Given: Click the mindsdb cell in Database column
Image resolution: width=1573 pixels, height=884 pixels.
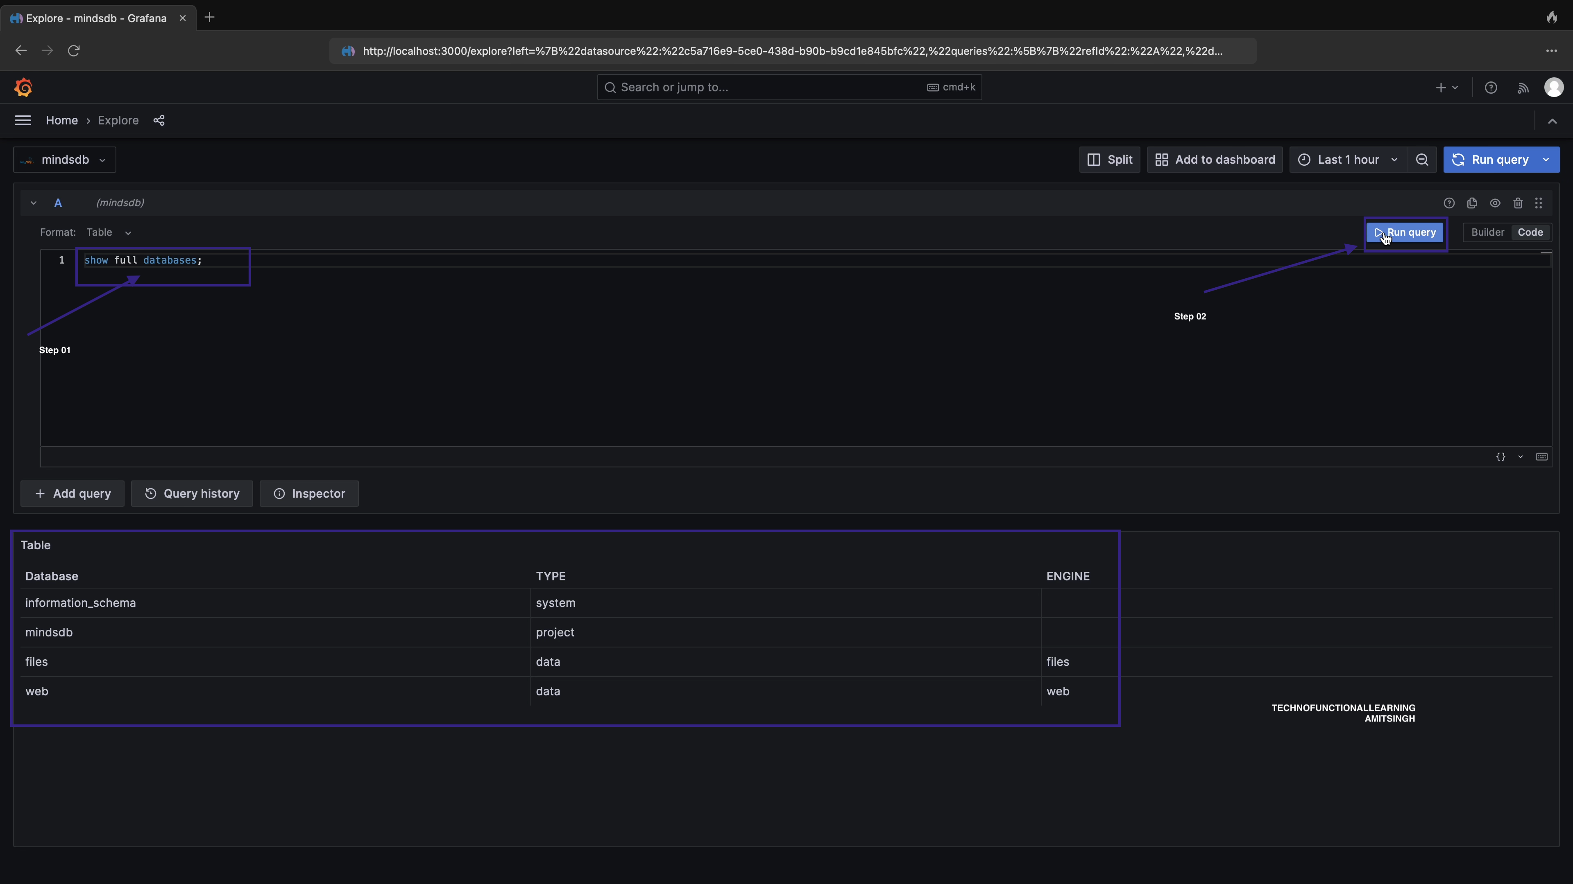Looking at the screenshot, I should (x=275, y=633).
